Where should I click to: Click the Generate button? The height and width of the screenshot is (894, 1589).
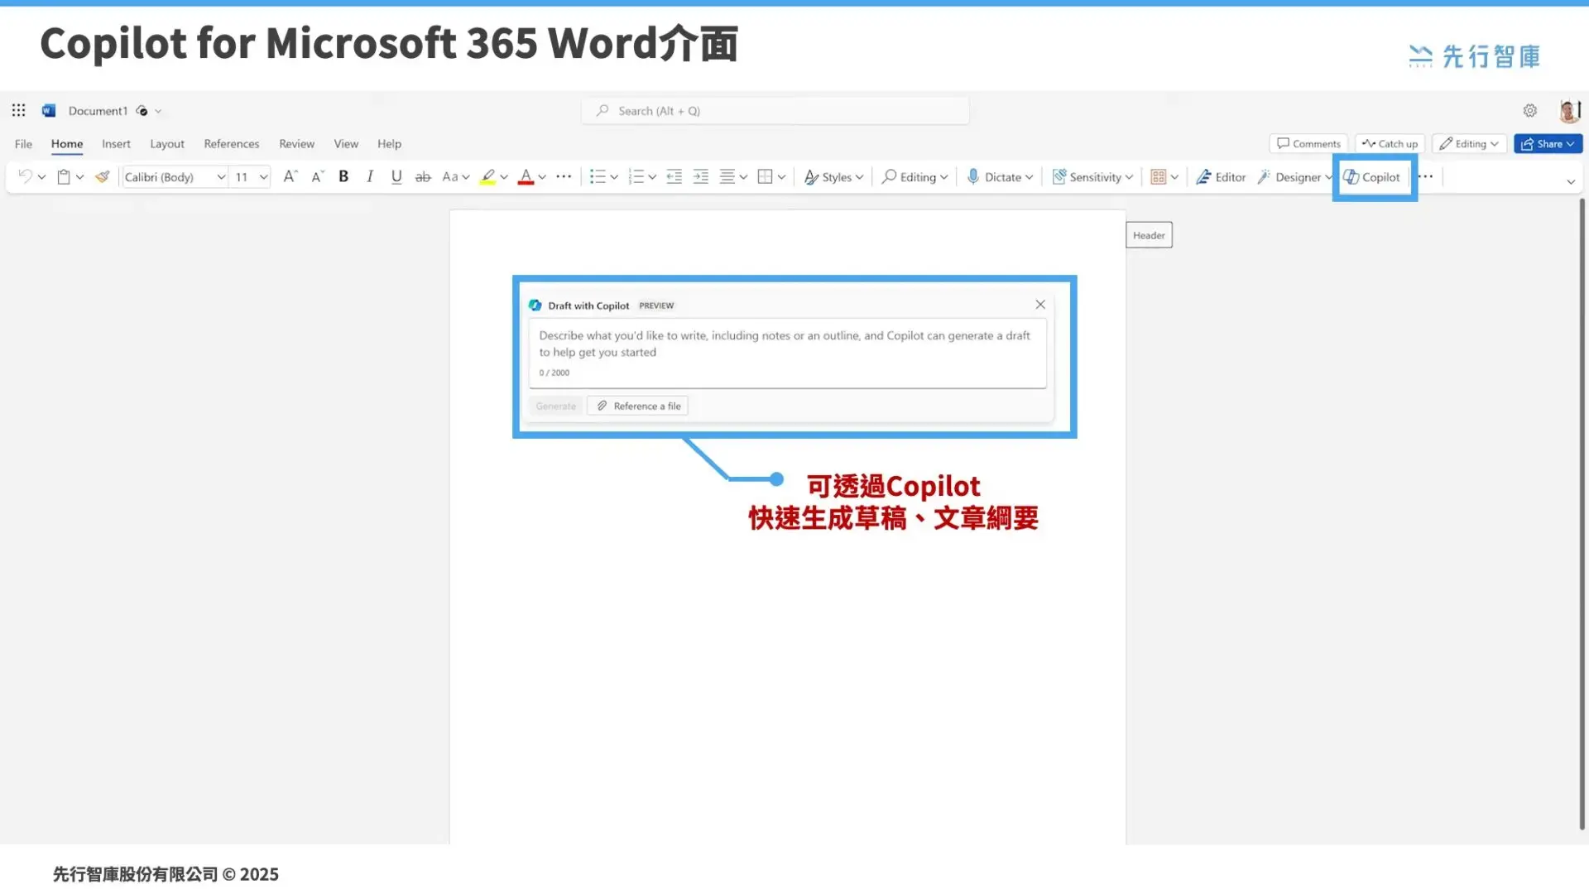[x=555, y=406]
